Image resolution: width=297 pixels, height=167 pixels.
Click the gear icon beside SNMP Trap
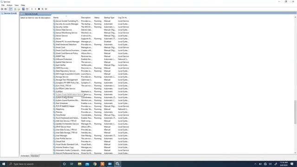[54, 56]
